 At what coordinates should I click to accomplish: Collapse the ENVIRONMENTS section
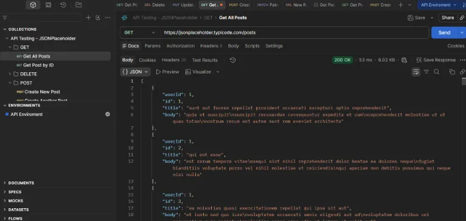(5, 105)
